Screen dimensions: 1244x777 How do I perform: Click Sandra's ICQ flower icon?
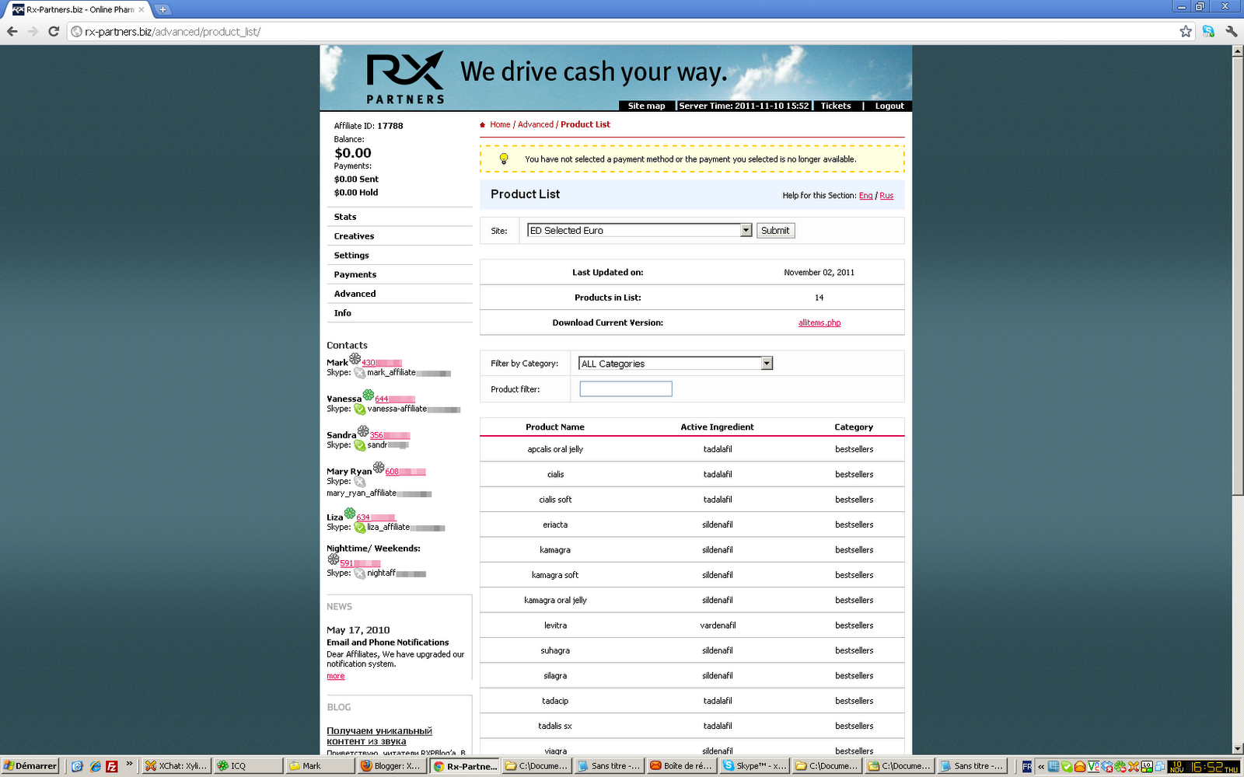(x=363, y=431)
